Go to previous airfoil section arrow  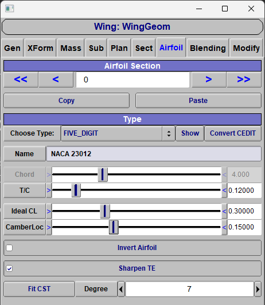coord(56,80)
